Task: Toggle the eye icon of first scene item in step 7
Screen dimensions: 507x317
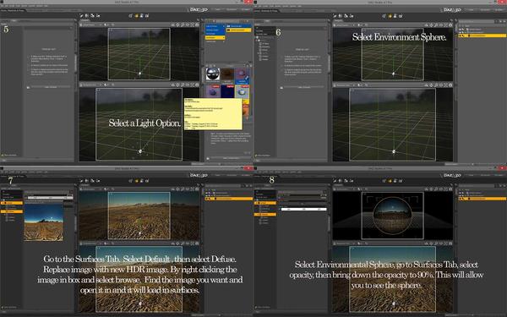Action: (x=207, y=193)
